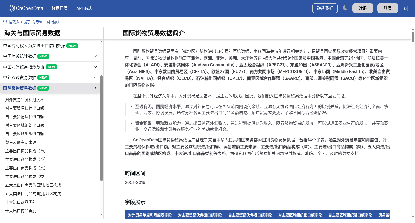Open 主要进口商品构成（章） sub-item
The width and height of the screenshot is (415, 223).
pos(25,159)
